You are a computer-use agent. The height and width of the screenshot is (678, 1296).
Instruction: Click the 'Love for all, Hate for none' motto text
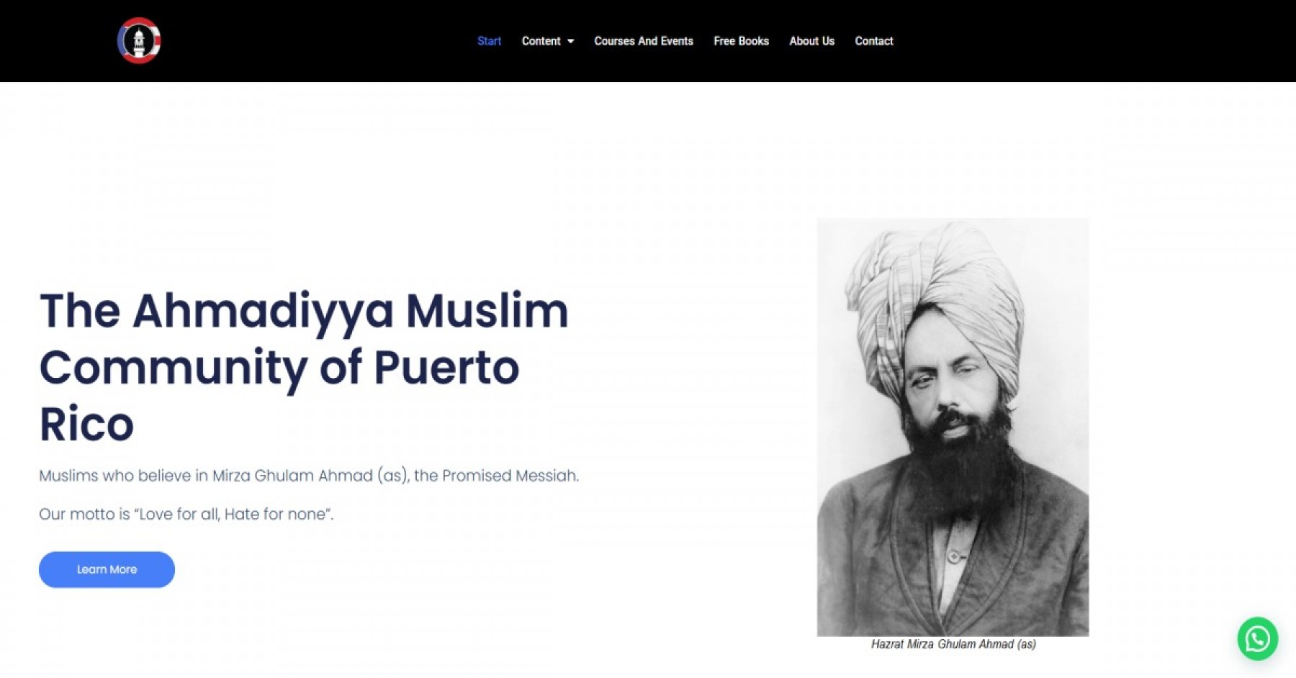coord(186,514)
